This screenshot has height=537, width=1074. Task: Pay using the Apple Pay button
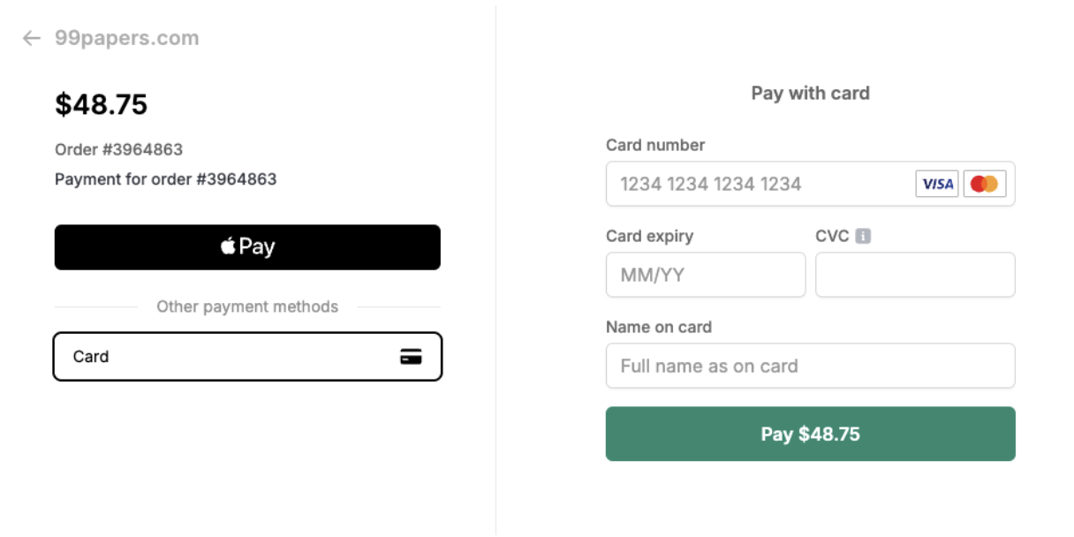coord(247,247)
